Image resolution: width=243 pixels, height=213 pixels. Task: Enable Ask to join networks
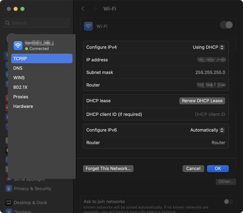point(228,202)
